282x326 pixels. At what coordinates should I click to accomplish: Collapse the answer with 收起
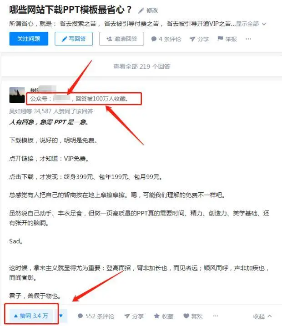pos(262,316)
